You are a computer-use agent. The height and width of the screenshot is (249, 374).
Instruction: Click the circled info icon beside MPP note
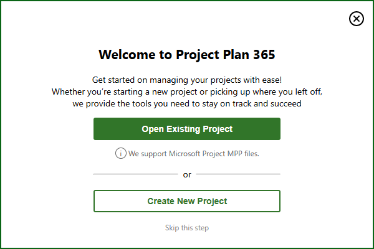point(121,153)
